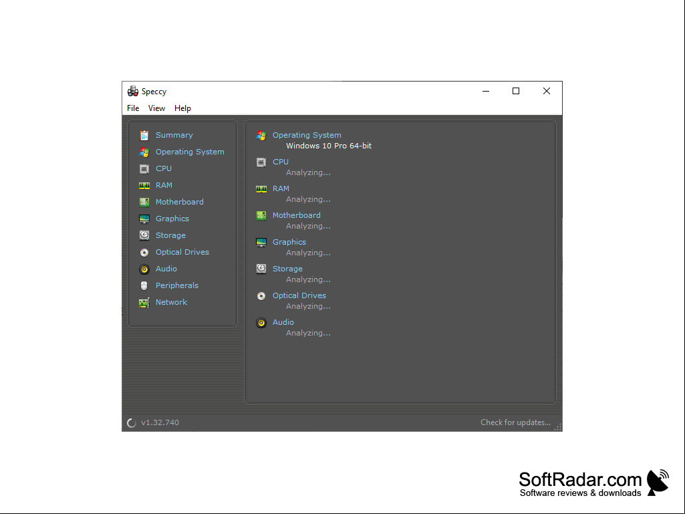This screenshot has height=514, width=685.
Task: Click the Network card icon in sidebar
Action: click(144, 303)
